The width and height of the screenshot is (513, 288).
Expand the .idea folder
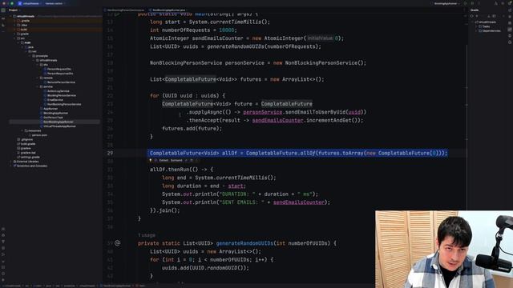14,25
